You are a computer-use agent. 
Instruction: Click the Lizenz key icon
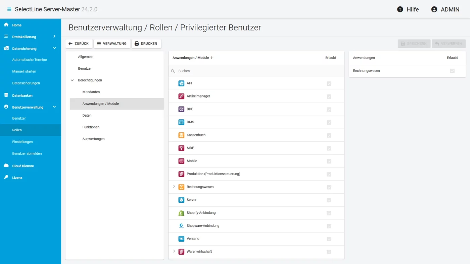point(6,177)
